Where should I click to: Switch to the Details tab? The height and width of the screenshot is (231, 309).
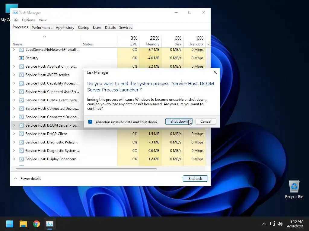[110, 28]
